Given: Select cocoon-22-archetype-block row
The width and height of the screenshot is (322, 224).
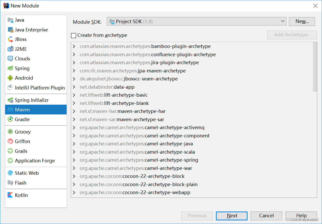Looking at the screenshot, I should 192,176.
